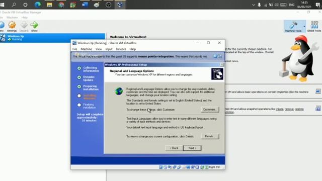This screenshot has width=322, height=181.
Task: Open the File menu in VM window
Action: [75, 49]
